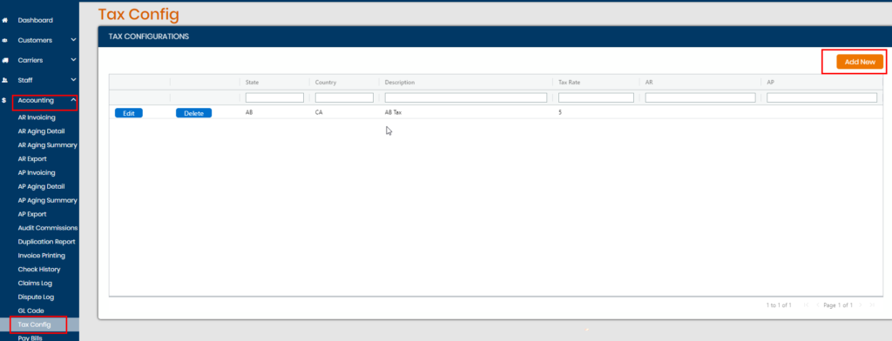Go to next page arrow icon
Image resolution: width=892 pixels, height=341 pixels.
pos(860,305)
